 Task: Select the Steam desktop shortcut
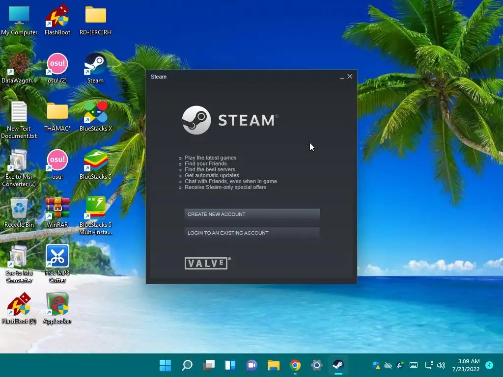[x=96, y=68]
